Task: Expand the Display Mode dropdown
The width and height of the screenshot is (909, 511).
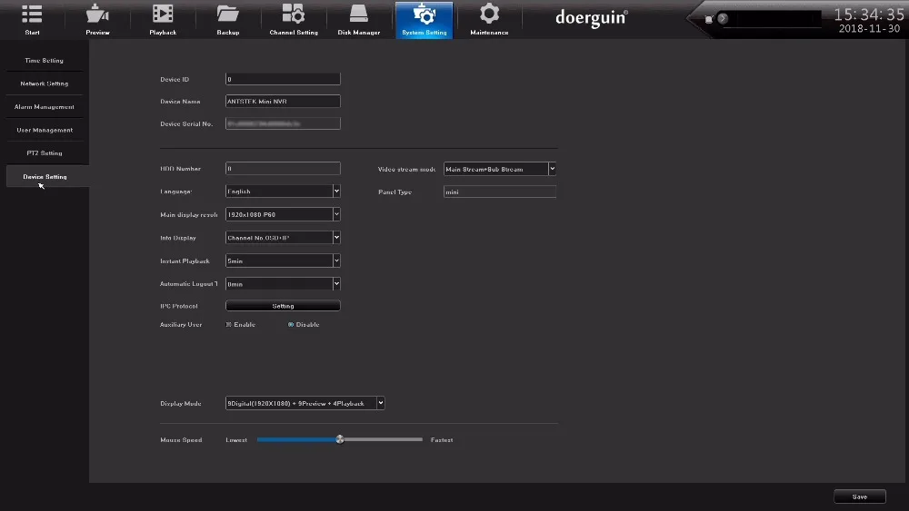Action: coord(380,403)
